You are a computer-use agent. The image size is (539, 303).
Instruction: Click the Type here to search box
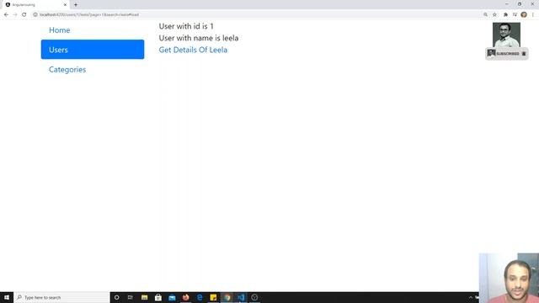61,297
